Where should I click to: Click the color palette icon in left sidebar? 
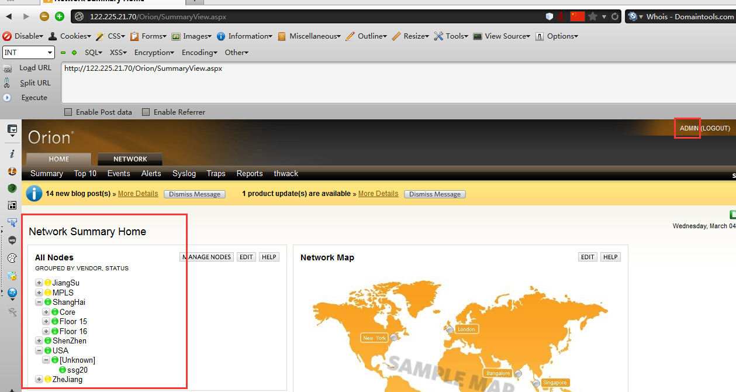click(x=12, y=258)
